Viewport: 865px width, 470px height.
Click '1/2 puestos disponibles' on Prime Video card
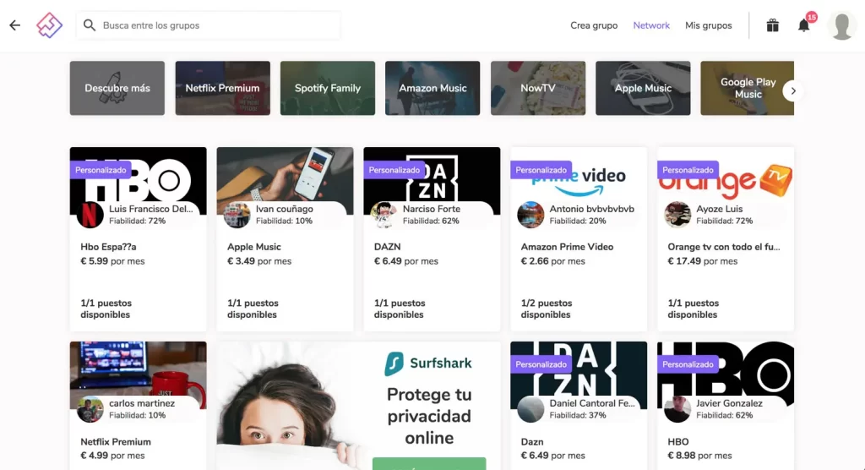(x=547, y=309)
